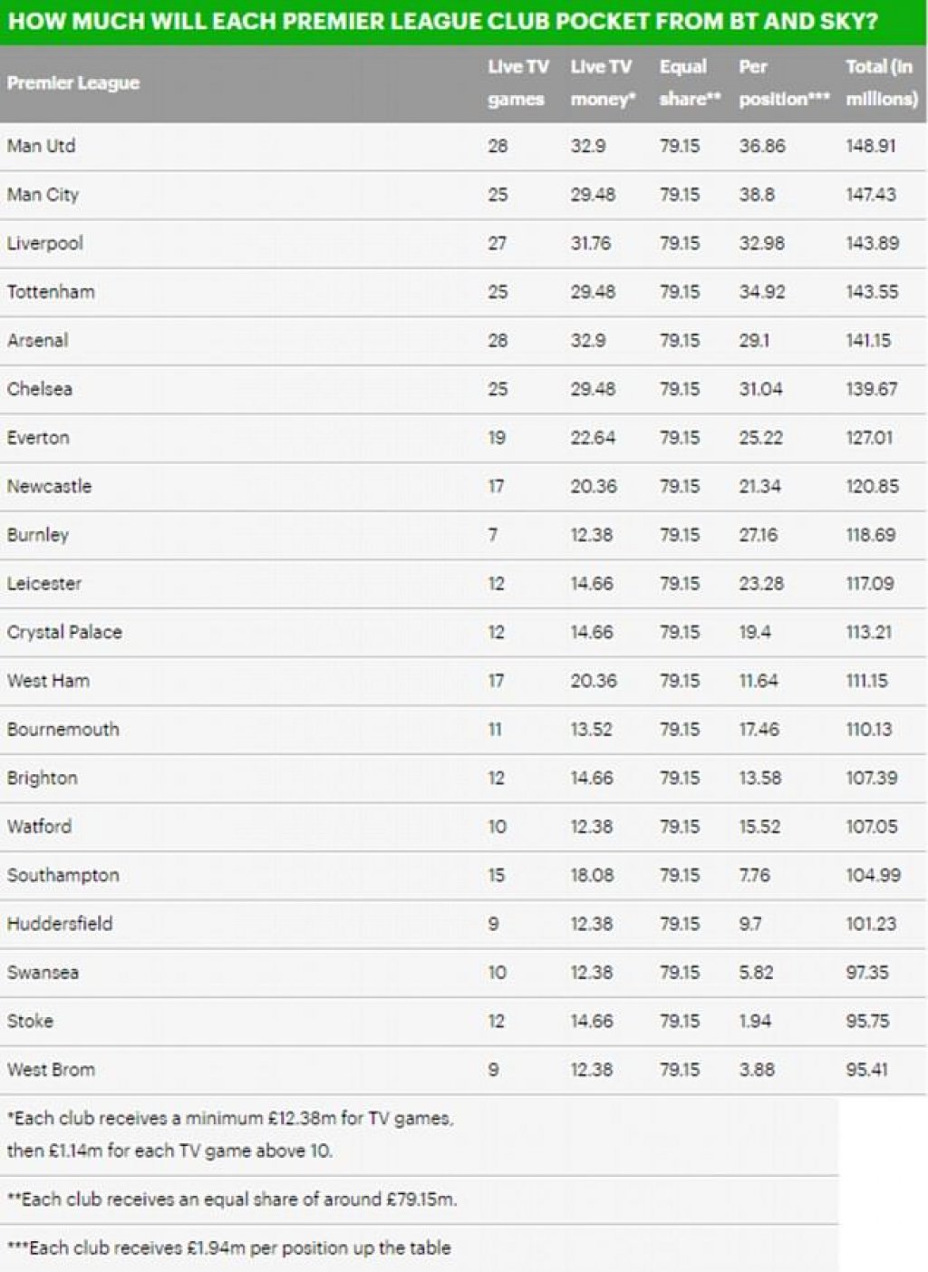Click West Brom's total of 95.41

click(x=867, y=1070)
